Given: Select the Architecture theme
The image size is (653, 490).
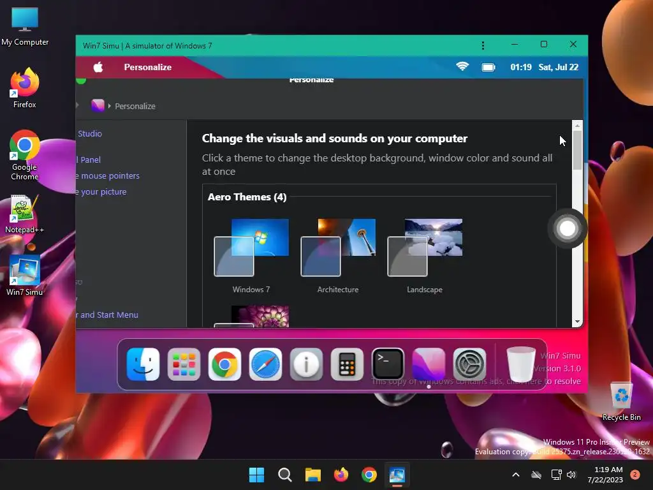Looking at the screenshot, I should pyautogui.click(x=338, y=256).
